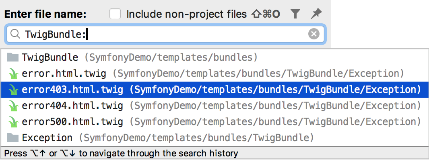Select the error500.html.twig result
The image size is (429, 160).
(214, 122)
